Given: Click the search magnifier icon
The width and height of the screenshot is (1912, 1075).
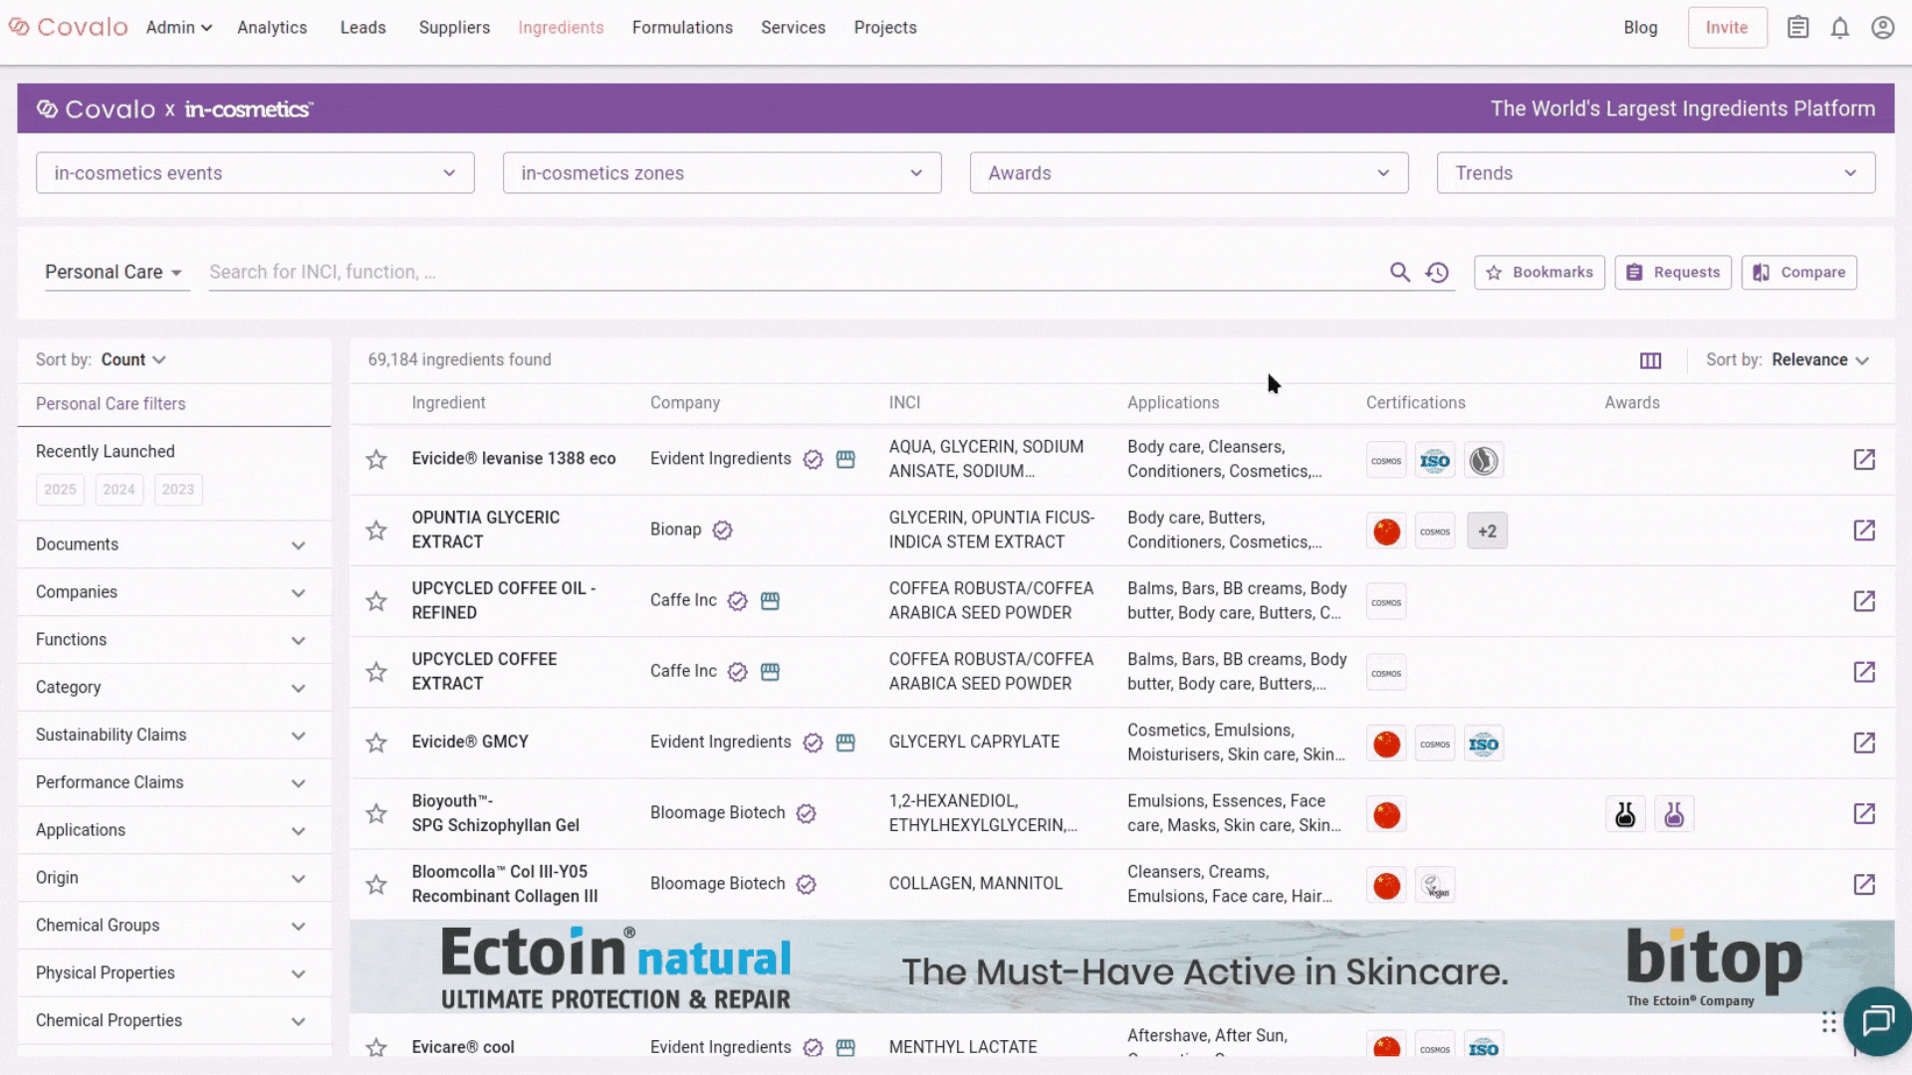Looking at the screenshot, I should pyautogui.click(x=1399, y=272).
